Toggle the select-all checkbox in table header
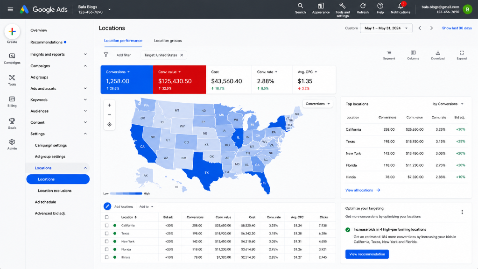 pyautogui.click(x=107, y=218)
